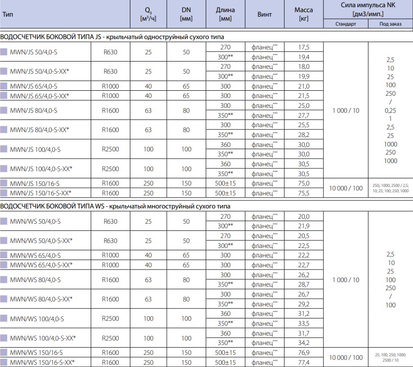Viewport: 413px width, 367px height.
Task: Select the type name "MWN/JS 100/4,0-S-XX*"
Action: (41, 169)
